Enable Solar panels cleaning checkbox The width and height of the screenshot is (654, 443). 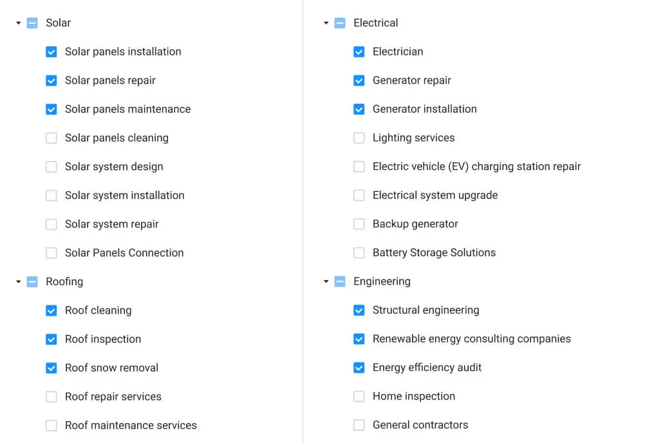[x=51, y=138]
